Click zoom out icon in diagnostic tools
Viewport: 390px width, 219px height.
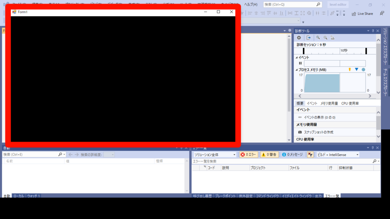pos(325,38)
